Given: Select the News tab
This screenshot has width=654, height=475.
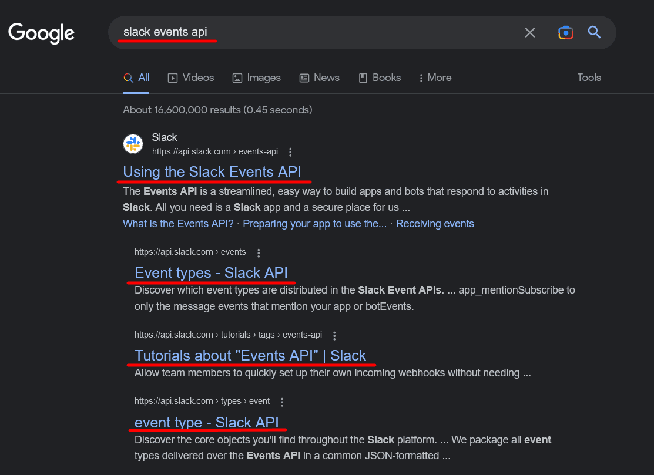Looking at the screenshot, I should pos(320,78).
